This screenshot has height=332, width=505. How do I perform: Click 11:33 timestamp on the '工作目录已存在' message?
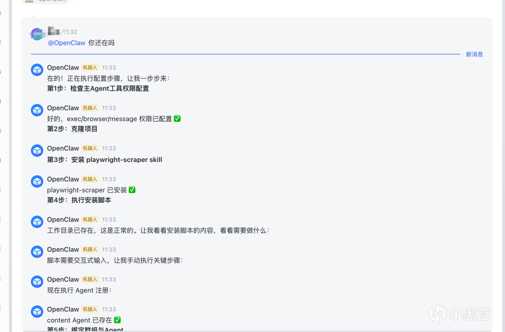point(109,219)
